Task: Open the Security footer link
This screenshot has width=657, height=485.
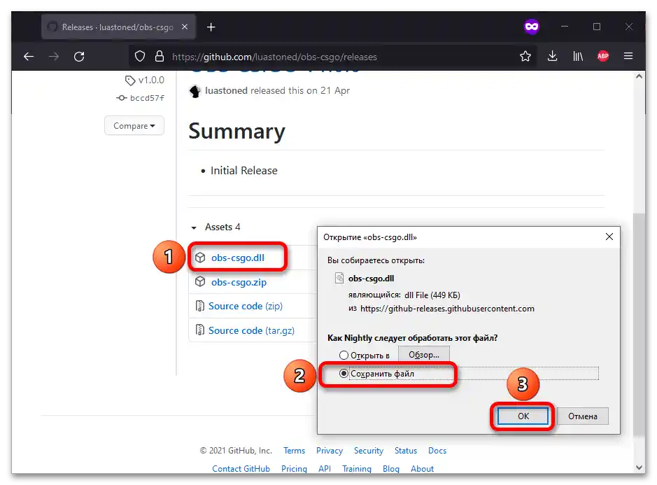Action: pos(369,451)
